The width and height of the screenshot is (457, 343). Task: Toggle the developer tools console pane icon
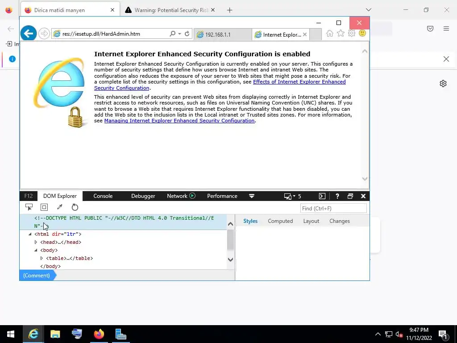click(x=322, y=196)
